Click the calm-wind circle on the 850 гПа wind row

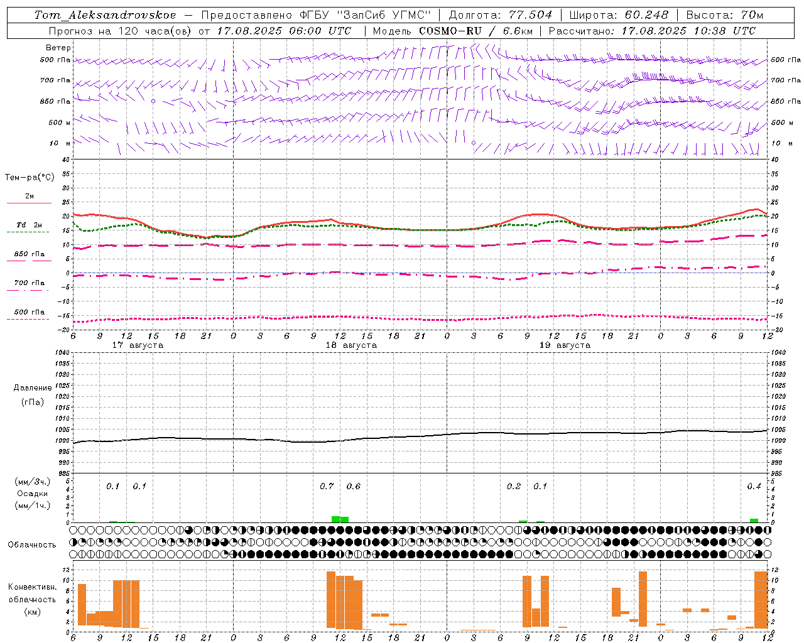pos(153,101)
